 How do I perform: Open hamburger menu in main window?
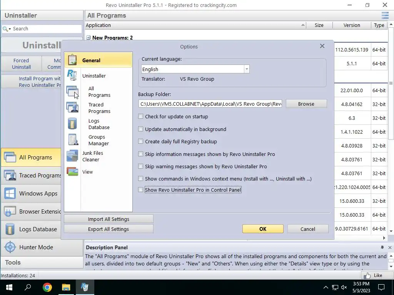[385, 15]
